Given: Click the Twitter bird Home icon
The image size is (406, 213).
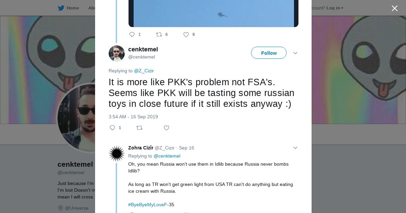Looking at the screenshot, I should click(x=61, y=8).
